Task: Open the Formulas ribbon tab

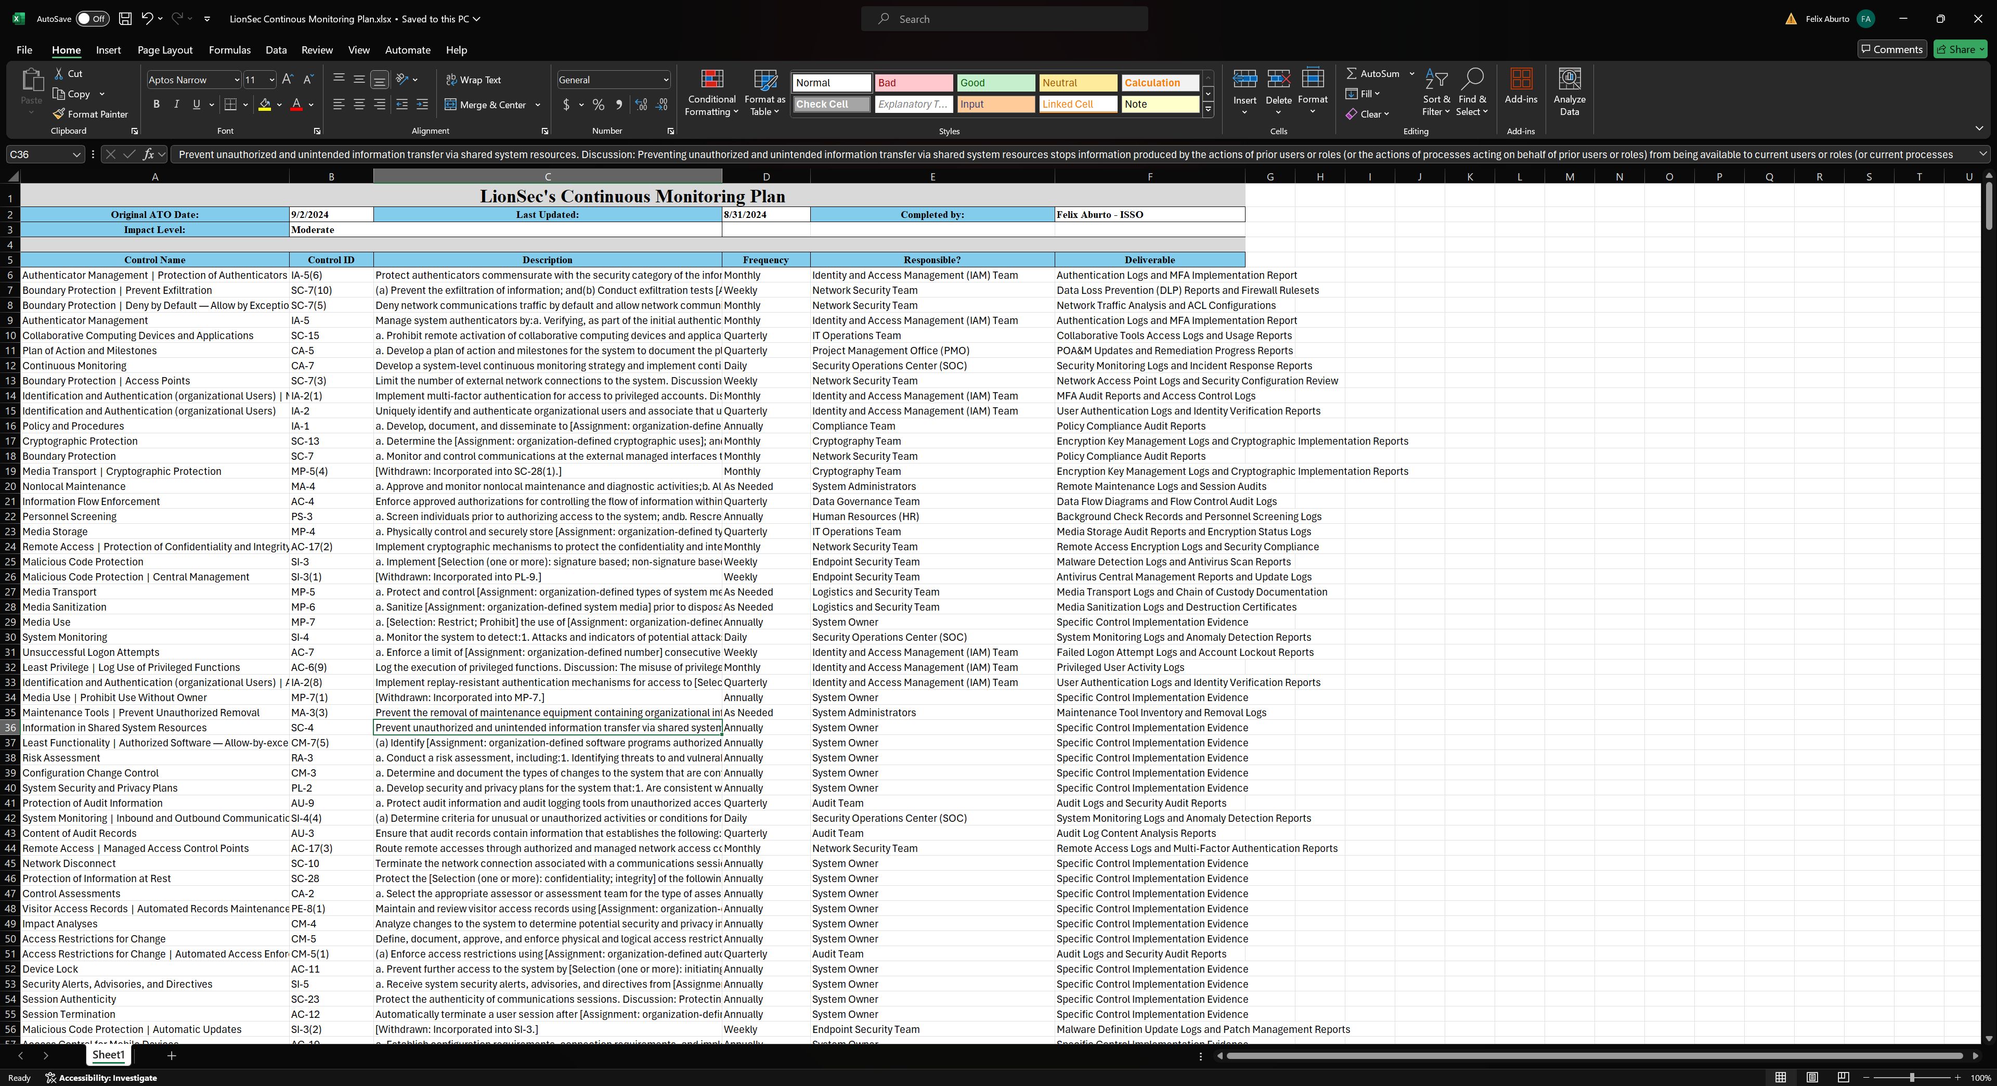Action: coord(229,49)
